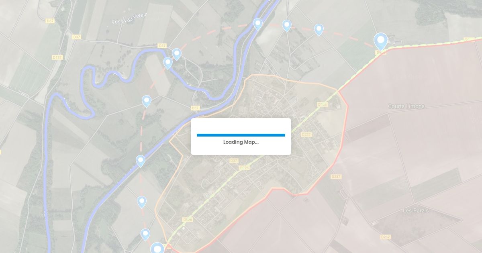Click the pin directly south of the canal-bank pin

tap(141, 202)
